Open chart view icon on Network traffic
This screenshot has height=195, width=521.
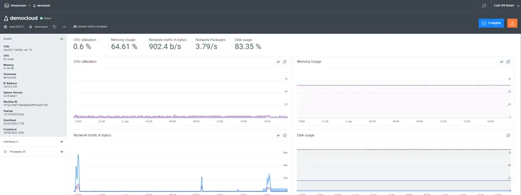pos(278,135)
